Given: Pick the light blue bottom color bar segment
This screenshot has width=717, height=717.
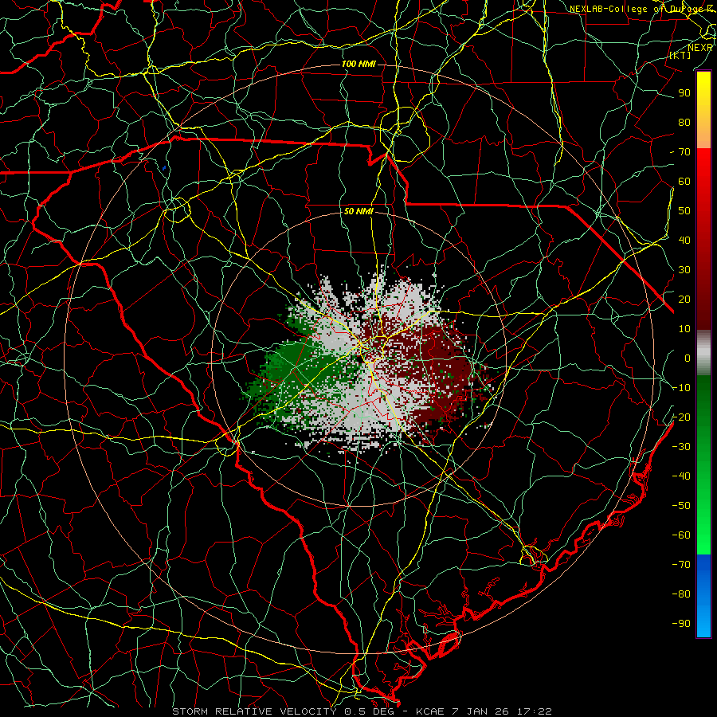Looking at the screenshot, I should click(703, 622).
